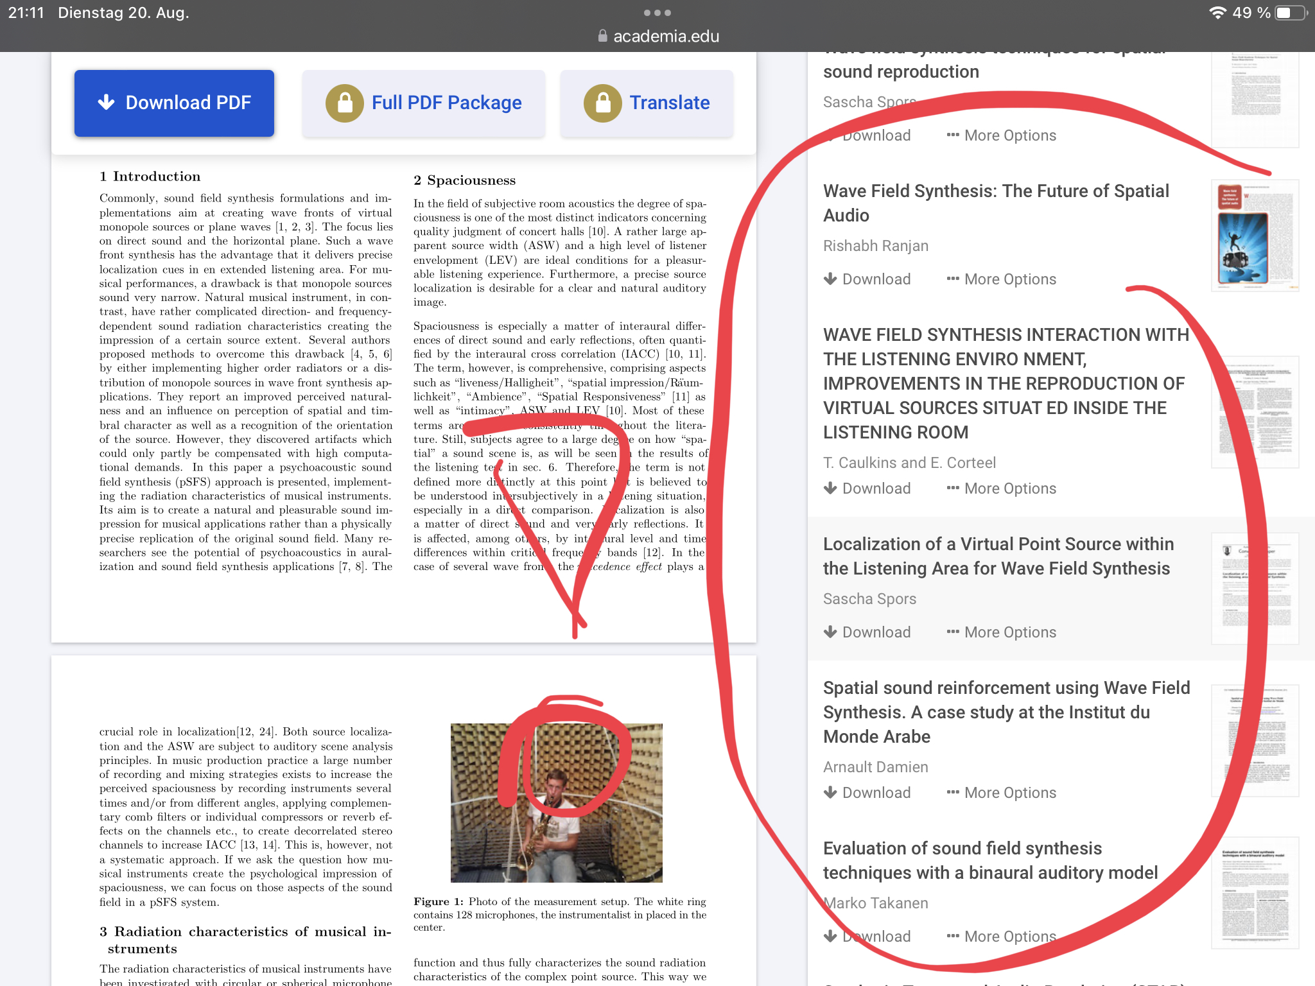The height and width of the screenshot is (986, 1315).
Task: Click the '2 Spaciousness' heading in the PDF
Action: coord(465,180)
